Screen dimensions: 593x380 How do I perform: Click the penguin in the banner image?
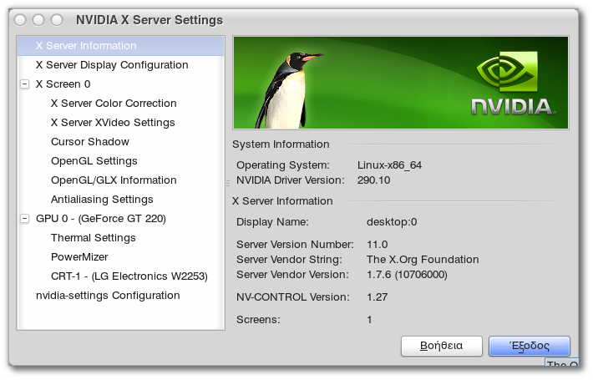(x=288, y=91)
